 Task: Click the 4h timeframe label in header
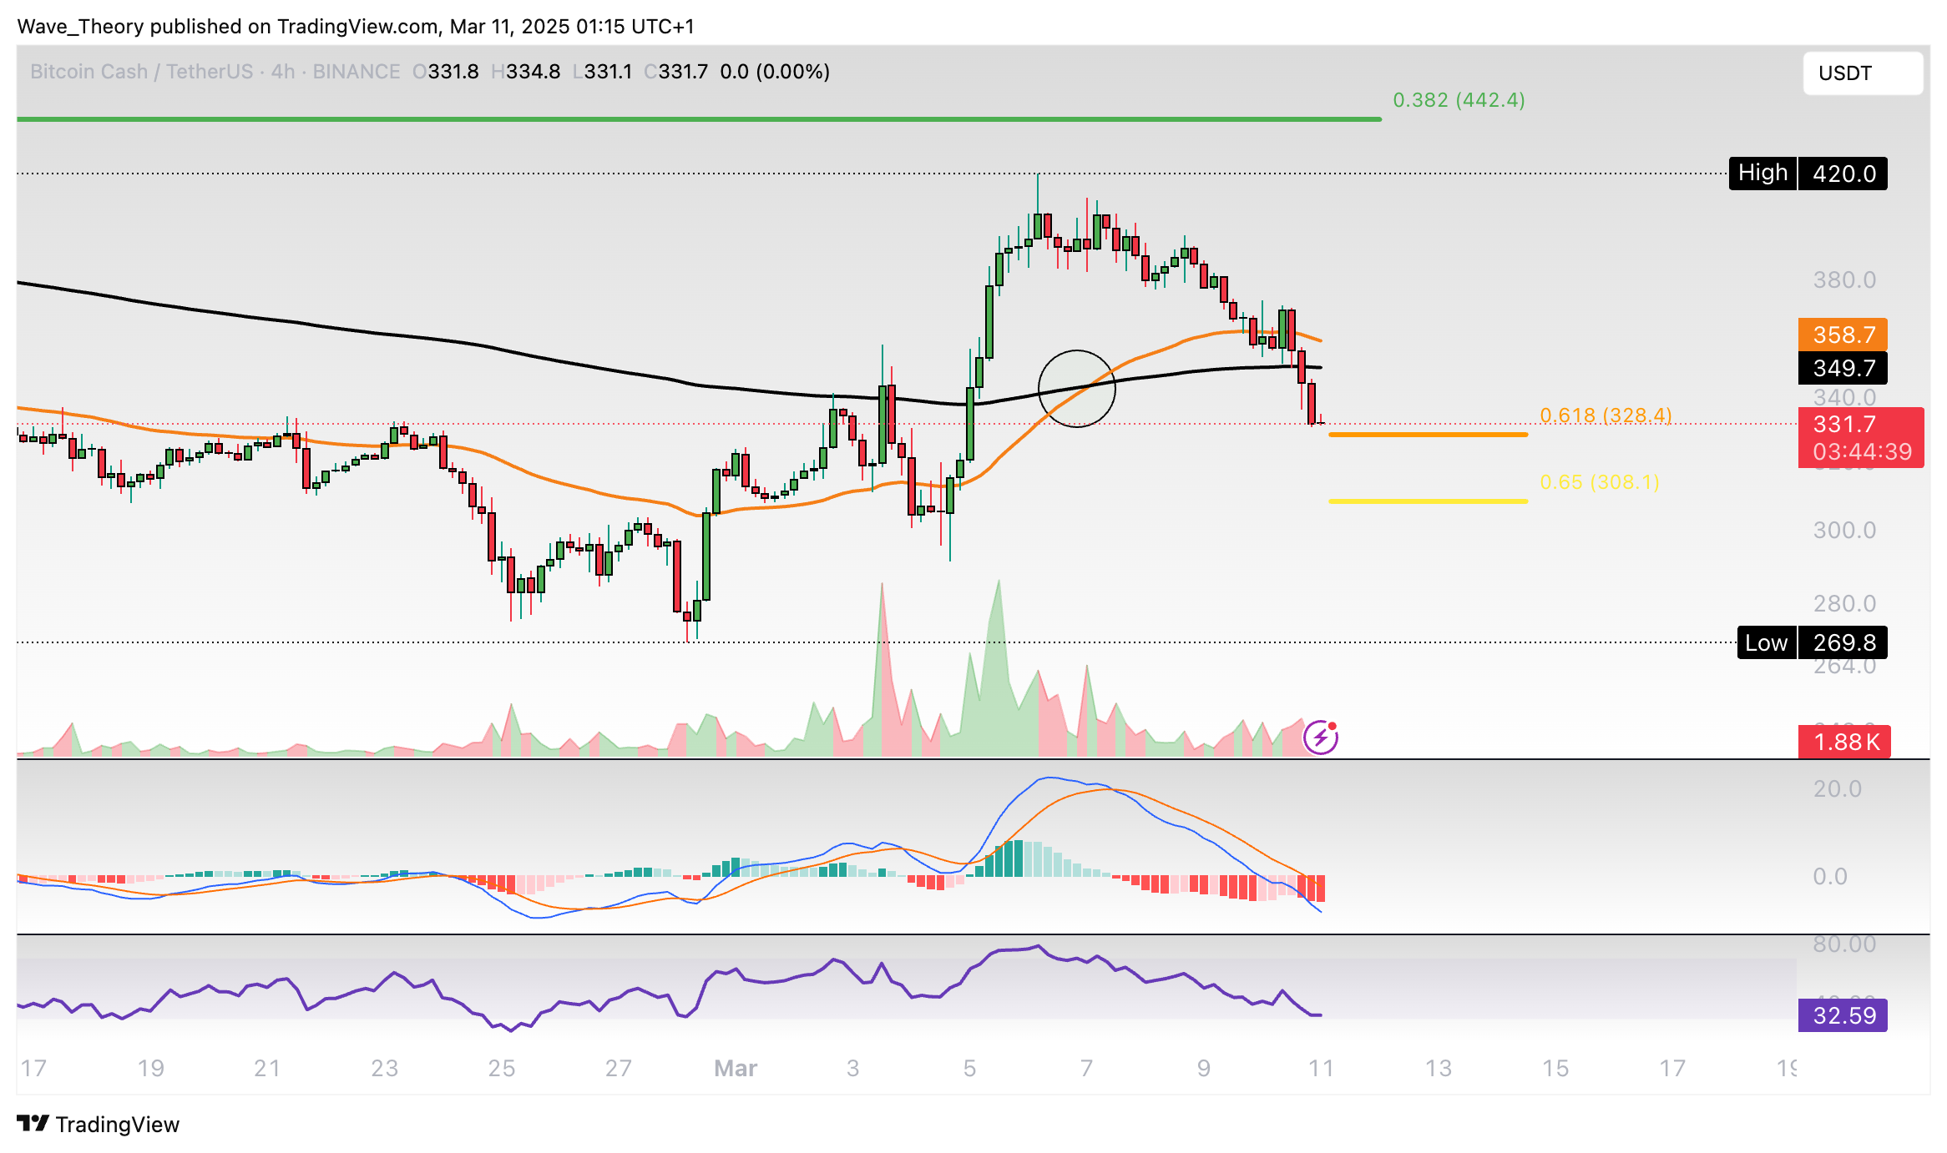point(283,72)
